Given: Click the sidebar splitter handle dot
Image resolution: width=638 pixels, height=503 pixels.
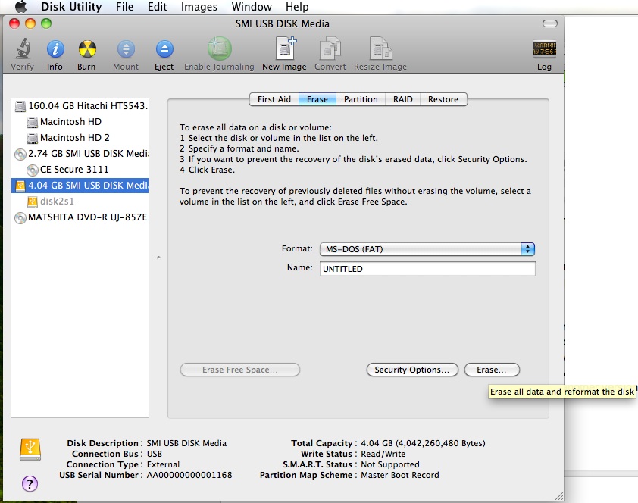Looking at the screenshot, I should [158, 258].
